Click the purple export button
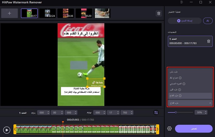The width and height of the screenshot is (215, 137). click(x=194, y=129)
